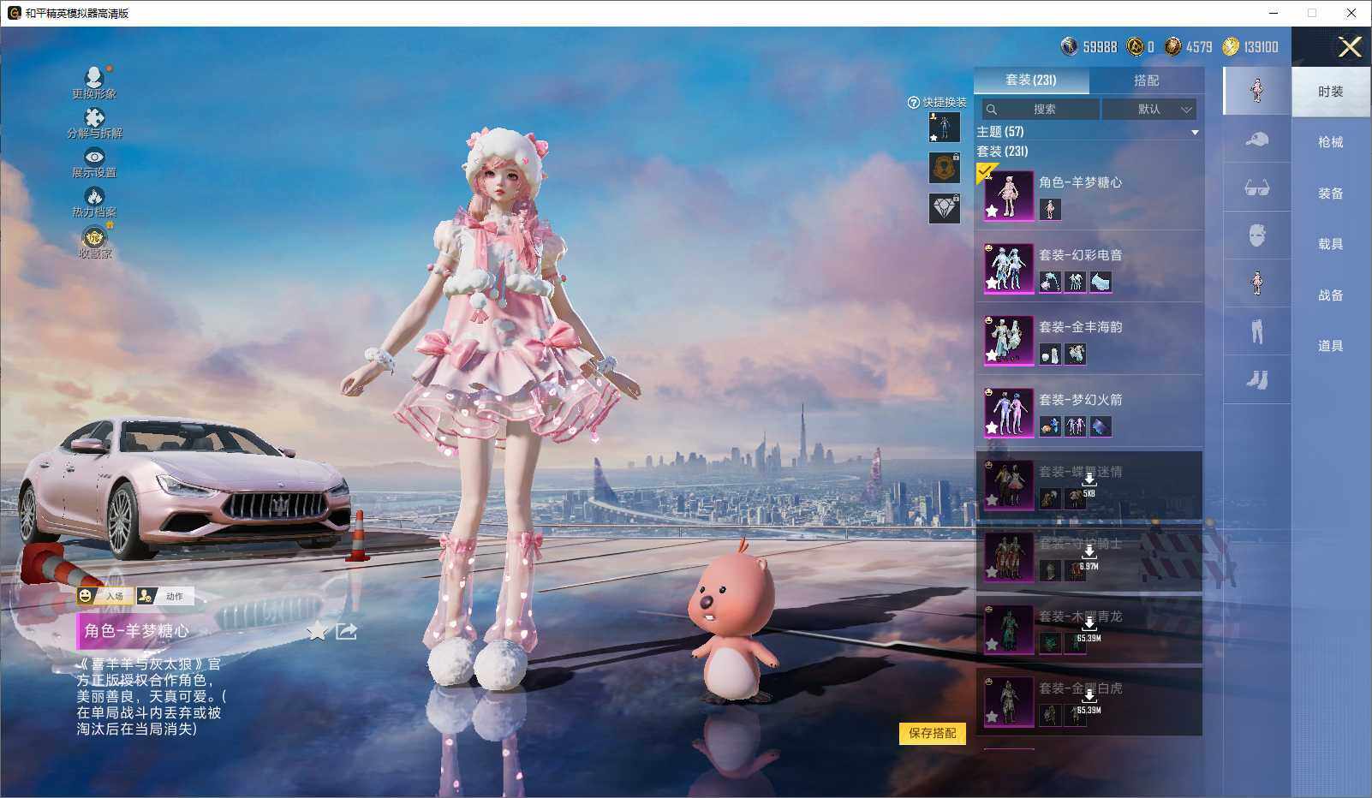This screenshot has height=798, width=1372.
Task: Select the 套装-幻彩电音 outfit thumbnail
Action: [1009, 268]
